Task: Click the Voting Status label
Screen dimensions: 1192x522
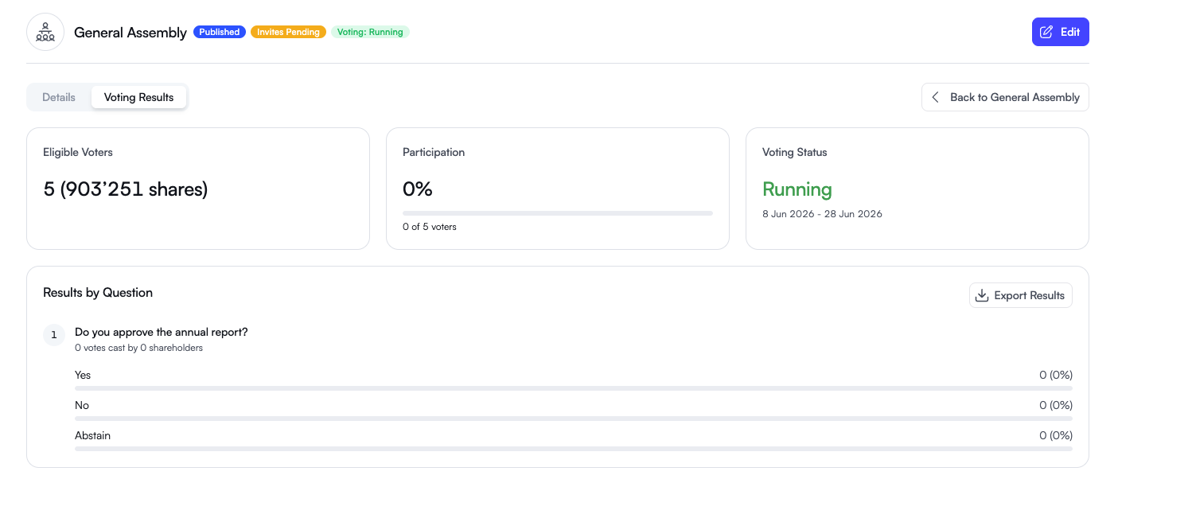Action: tap(795, 152)
